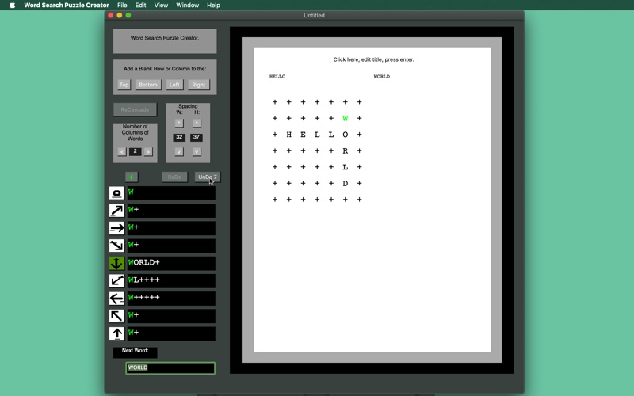Click the puzzle title text to edit
Viewport: 634px width, 396px height.
pos(373,59)
